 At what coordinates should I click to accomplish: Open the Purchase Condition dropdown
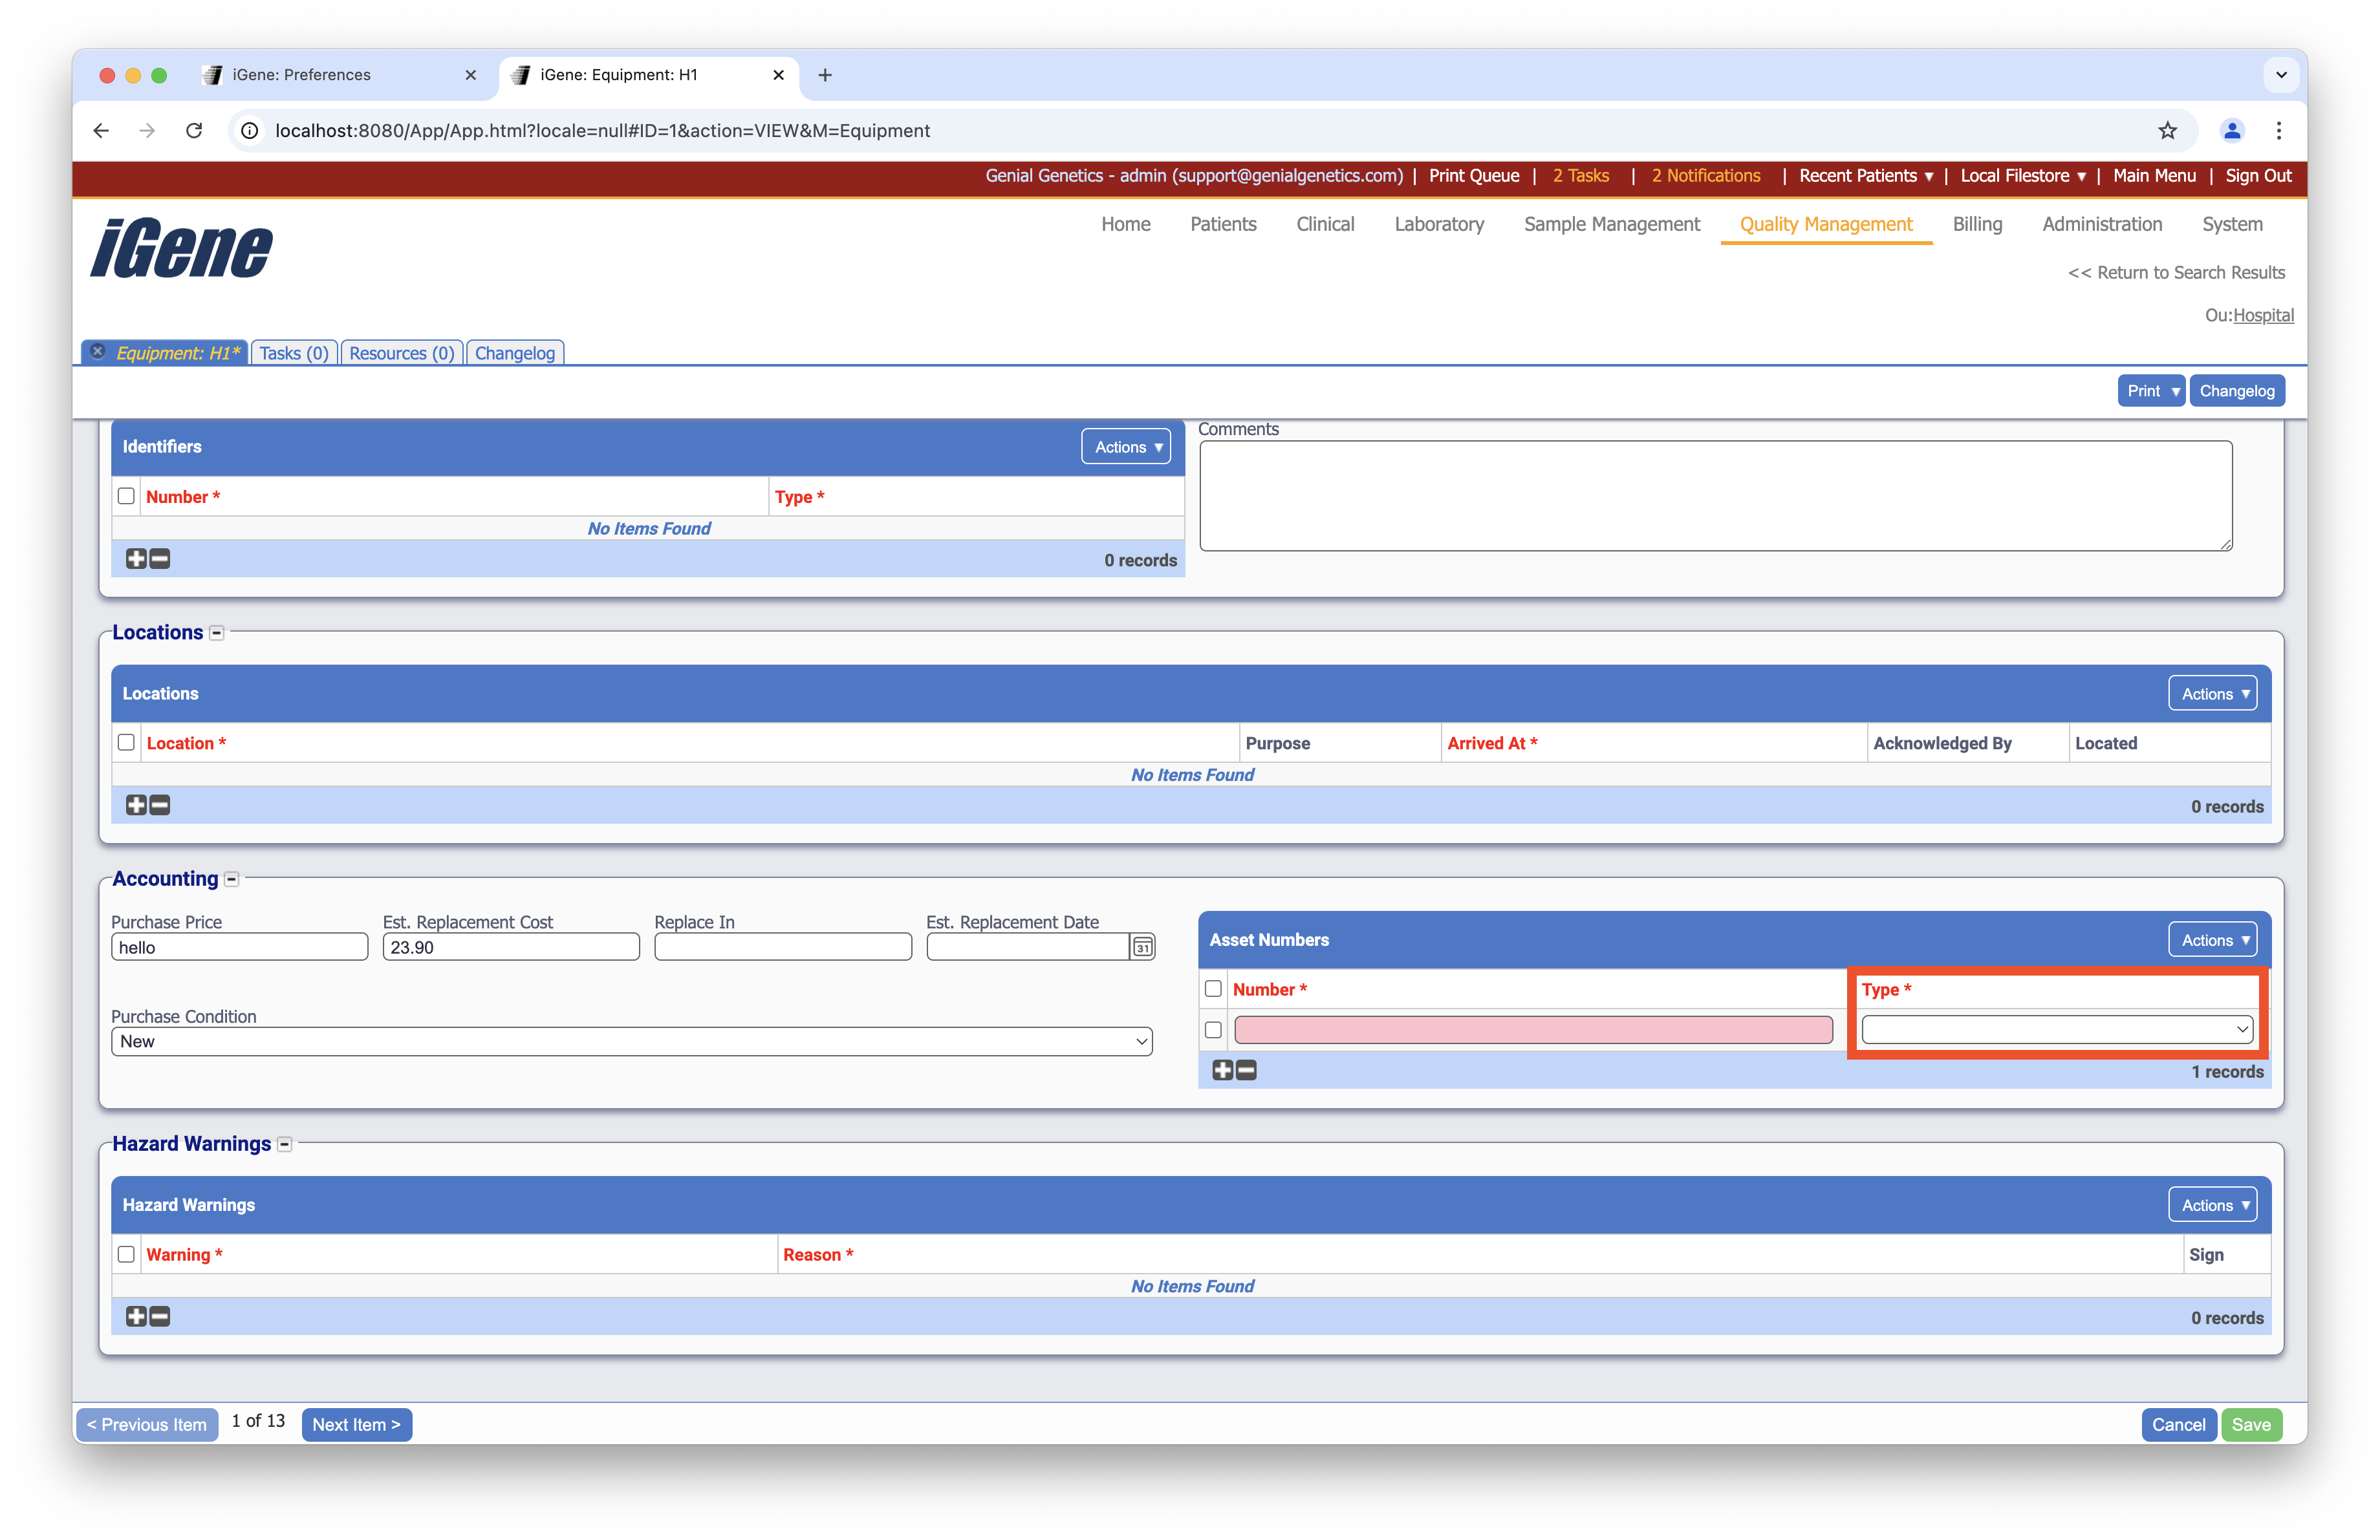click(x=631, y=1042)
